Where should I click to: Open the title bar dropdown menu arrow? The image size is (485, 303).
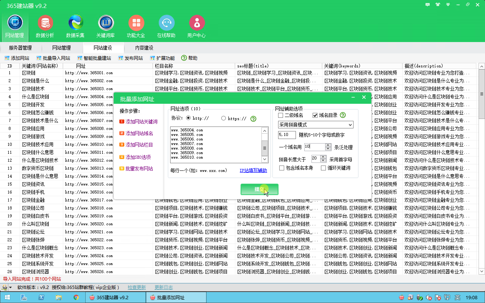click(x=448, y=5)
